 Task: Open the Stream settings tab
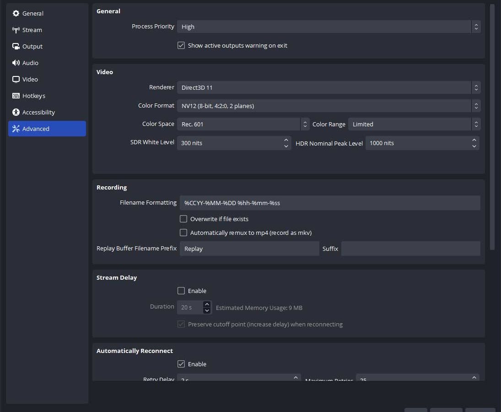[32, 30]
